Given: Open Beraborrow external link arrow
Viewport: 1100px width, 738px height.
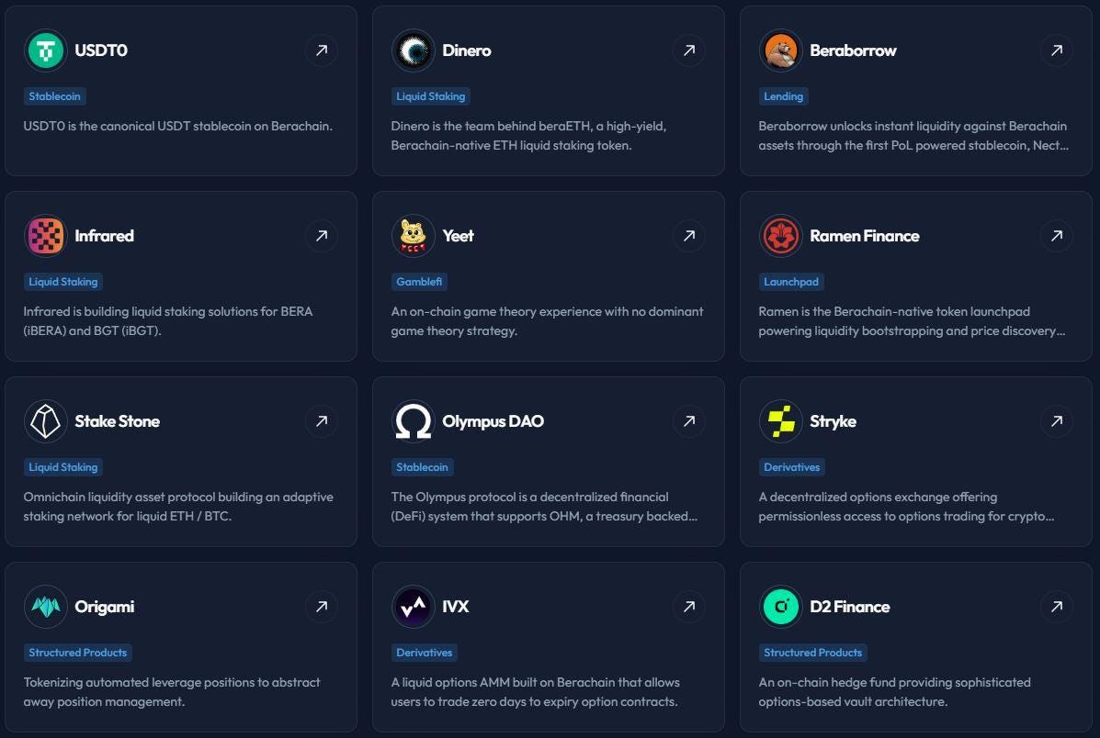Looking at the screenshot, I should point(1057,50).
